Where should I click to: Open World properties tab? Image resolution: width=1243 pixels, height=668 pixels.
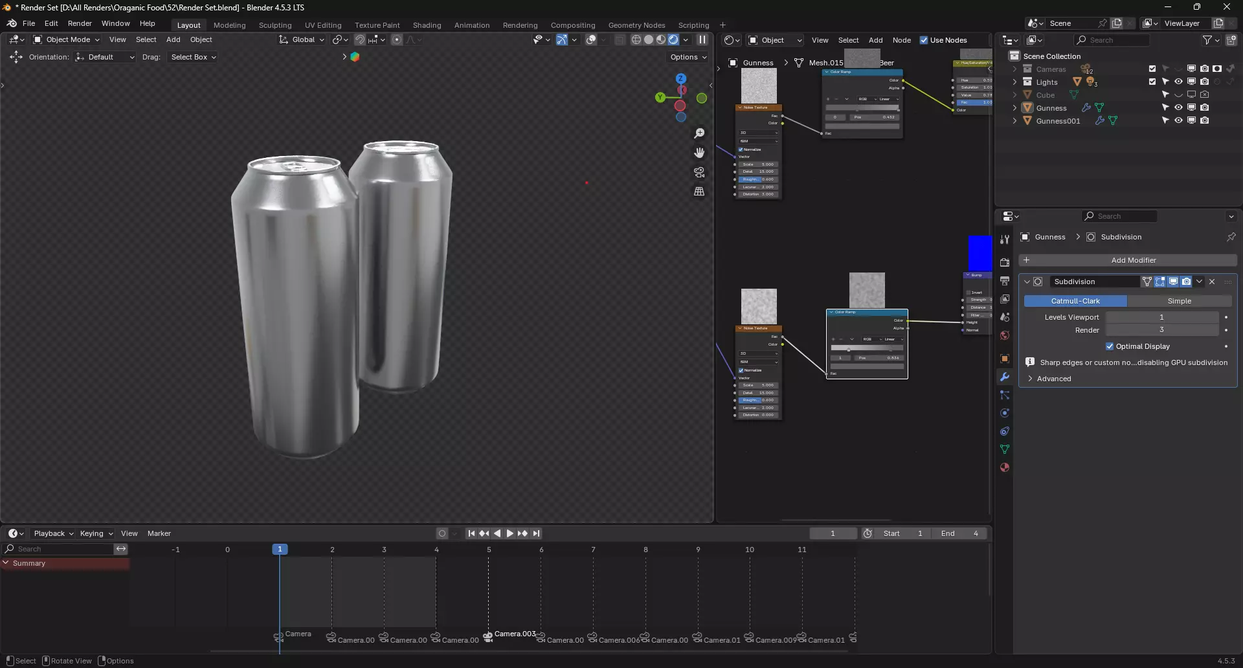1005,335
